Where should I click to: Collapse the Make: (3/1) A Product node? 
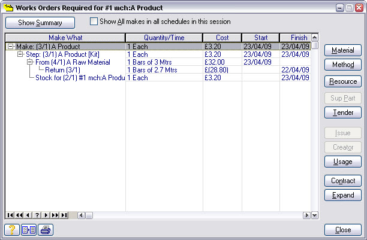tap(10, 47)
